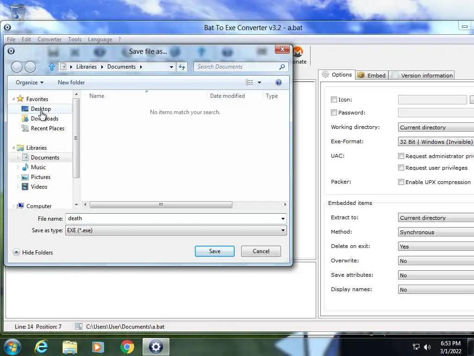Viewport: 474px width, 356px height.
Task: Open the ? help menu
Action: pos(120,39)
